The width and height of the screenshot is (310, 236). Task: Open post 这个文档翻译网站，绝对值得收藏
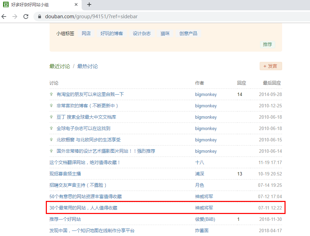[x=85, y=162]
